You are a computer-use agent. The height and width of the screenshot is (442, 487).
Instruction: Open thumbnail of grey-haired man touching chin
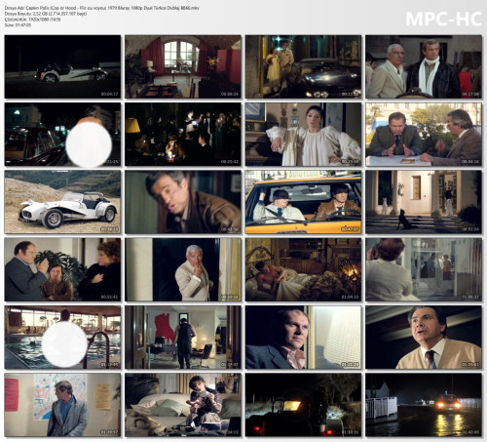pyautogui.click(x=183, y=269)
